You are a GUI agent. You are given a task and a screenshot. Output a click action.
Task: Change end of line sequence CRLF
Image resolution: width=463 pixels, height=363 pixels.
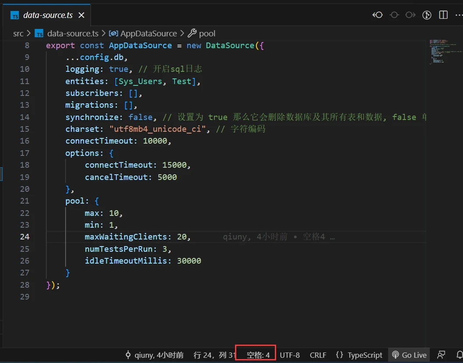point(318,355)
